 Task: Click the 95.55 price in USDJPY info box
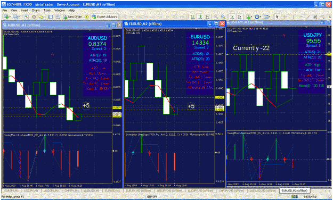click(313, 41)
